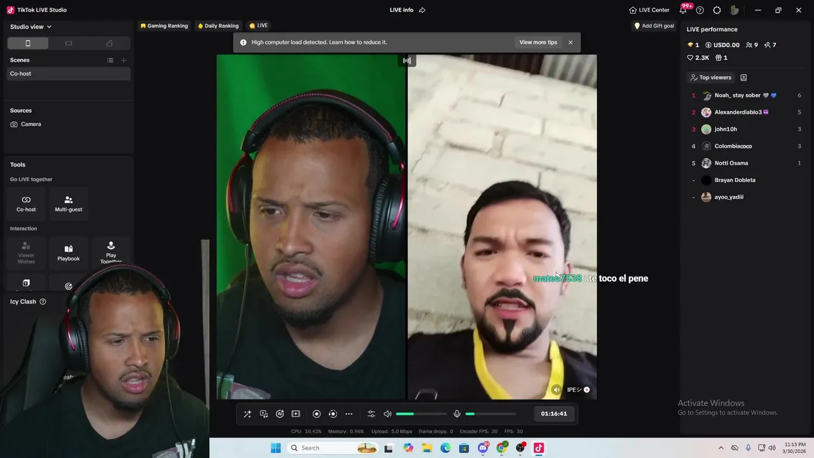Open the settings gear icon
The width and height of the screenshot is (814, 458).
[717, 10]
